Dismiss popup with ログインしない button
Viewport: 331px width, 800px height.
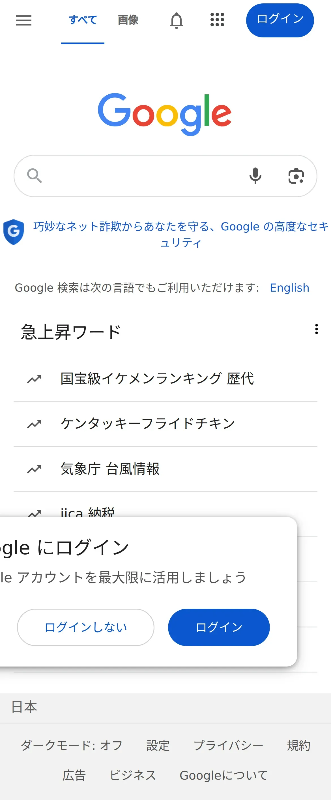click(x=85, y=627)
